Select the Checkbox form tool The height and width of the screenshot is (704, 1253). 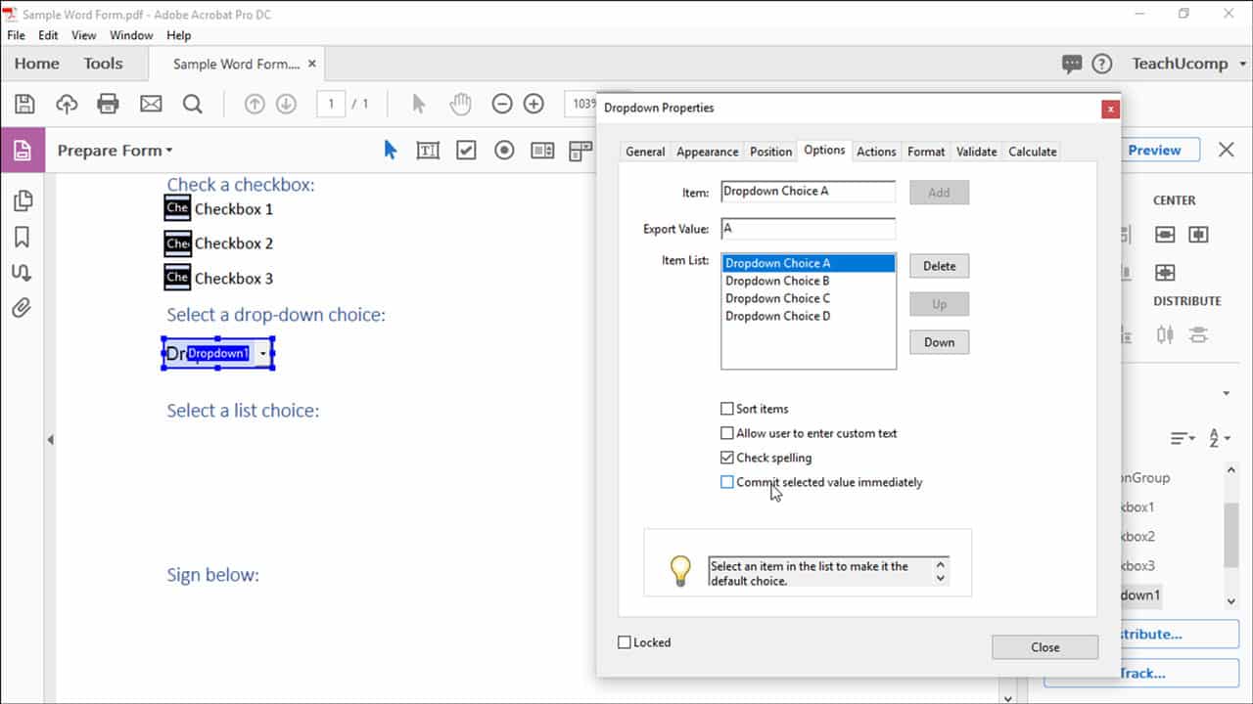465,150
